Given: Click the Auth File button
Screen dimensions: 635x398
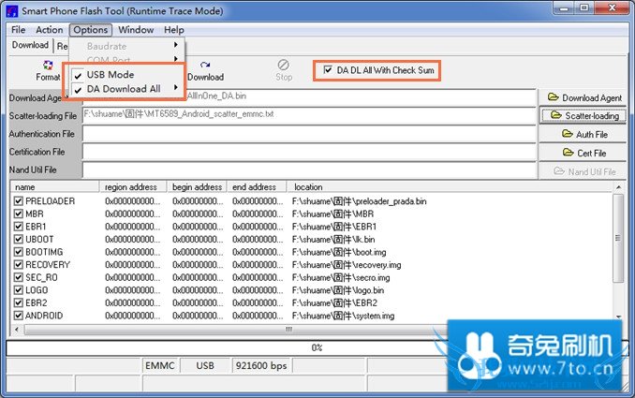Looking at the screenshot, I should click(583, 134).
